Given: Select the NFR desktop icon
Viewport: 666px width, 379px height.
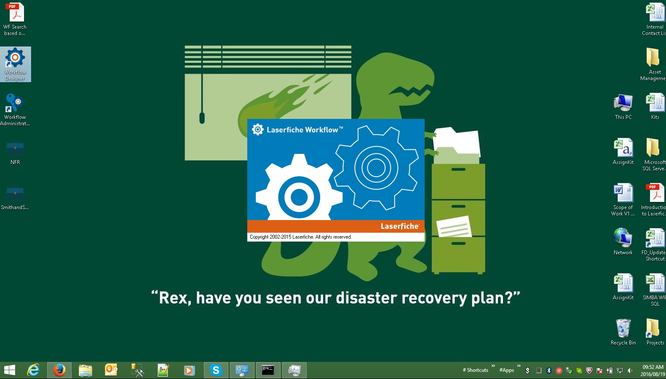Looking at the screenshot, I should point(15,153).
